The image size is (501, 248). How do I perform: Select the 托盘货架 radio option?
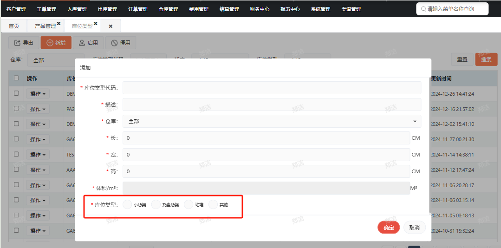click(x=156, y=204)
